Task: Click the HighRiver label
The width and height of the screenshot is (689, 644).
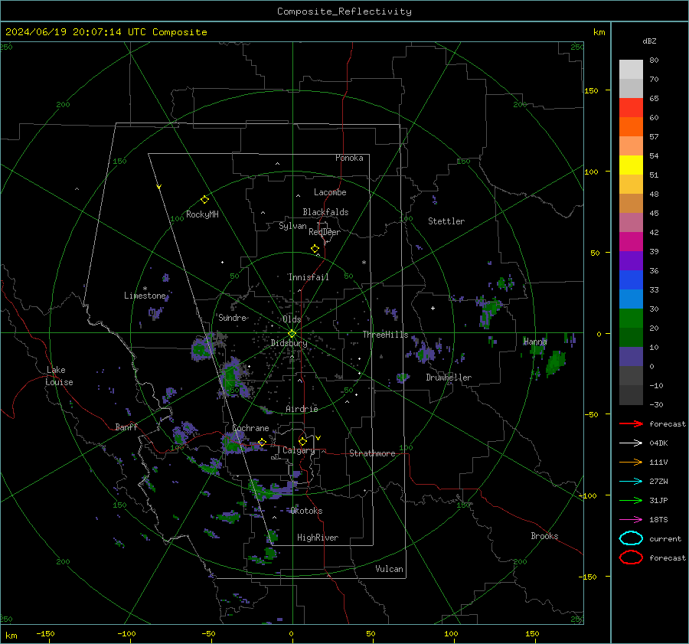Action: coord(318,538)
